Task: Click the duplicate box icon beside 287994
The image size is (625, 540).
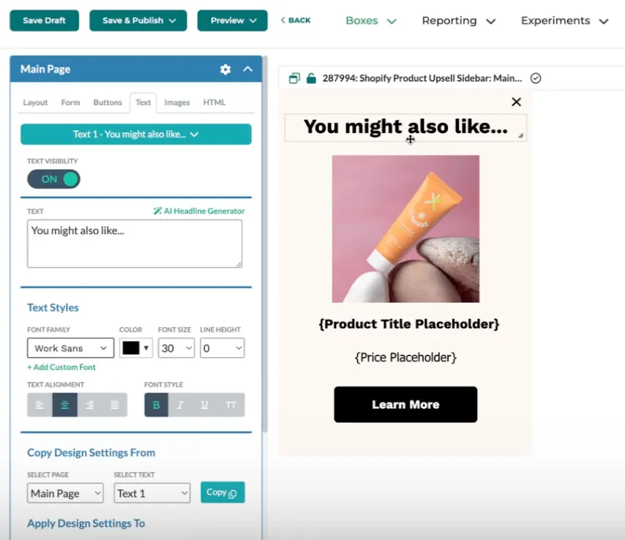Action: pyautogui.click(x=294, y=78)
